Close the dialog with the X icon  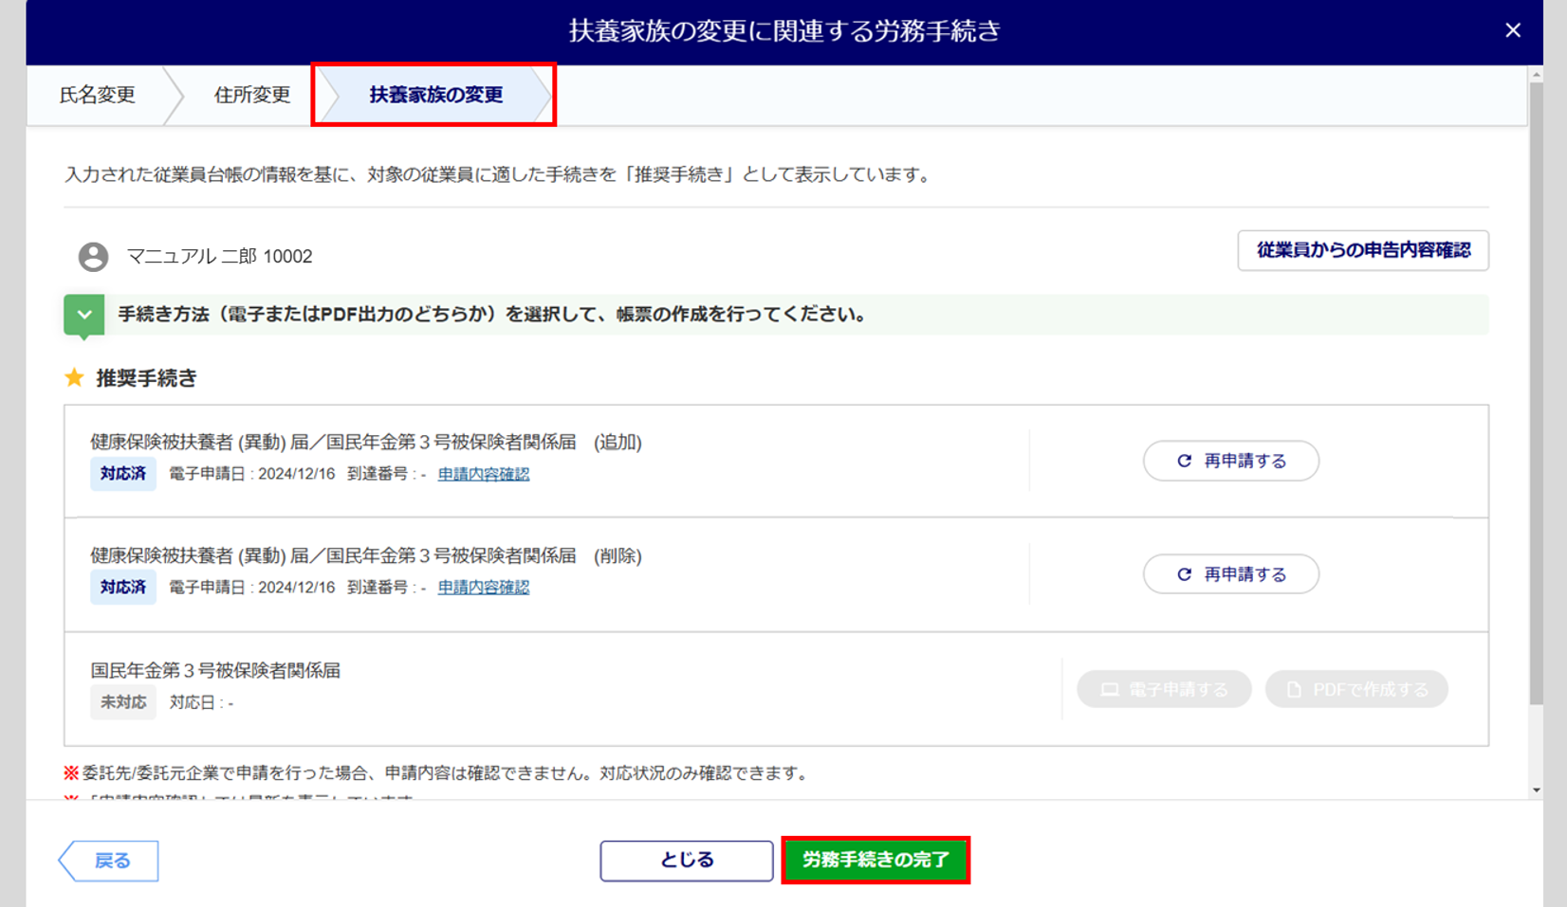click(x=1513, y=30)
